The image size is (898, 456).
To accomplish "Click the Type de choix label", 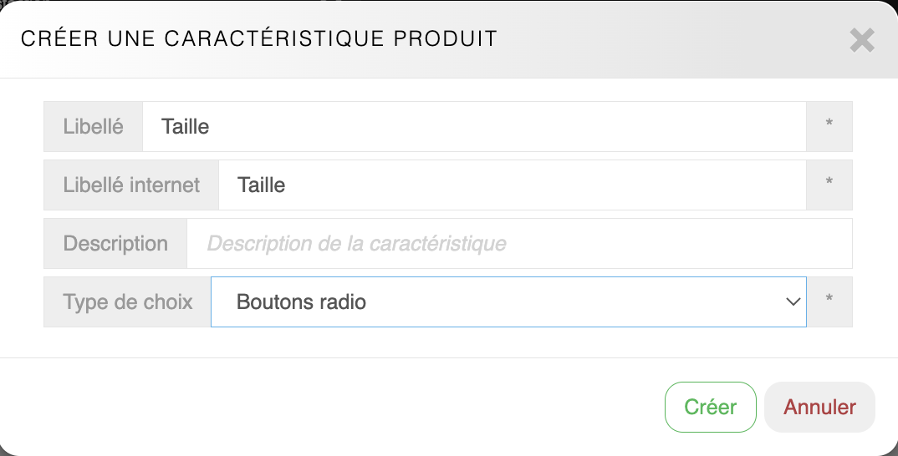I will [x=127, y=302].
